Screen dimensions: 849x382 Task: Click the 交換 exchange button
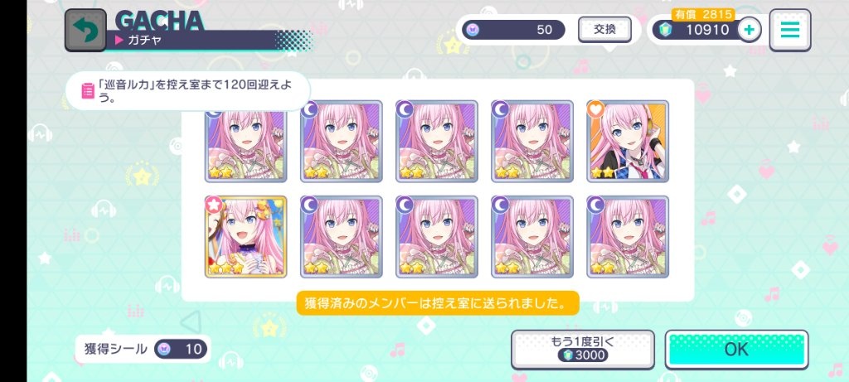coord(604,30)
